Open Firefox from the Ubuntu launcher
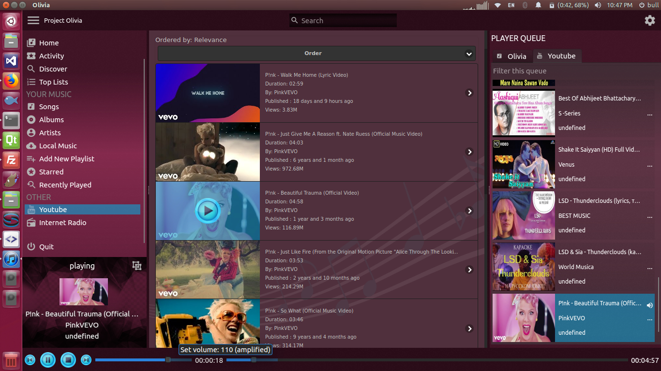Image resolution: width=661 pixels, height=371 pixels. pyautogui.click(x=11, y=80)
